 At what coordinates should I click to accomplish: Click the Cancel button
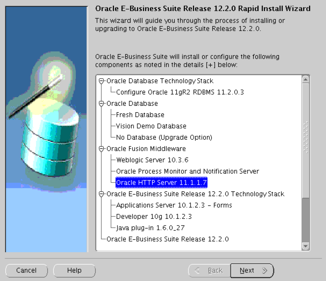[26, 271]
